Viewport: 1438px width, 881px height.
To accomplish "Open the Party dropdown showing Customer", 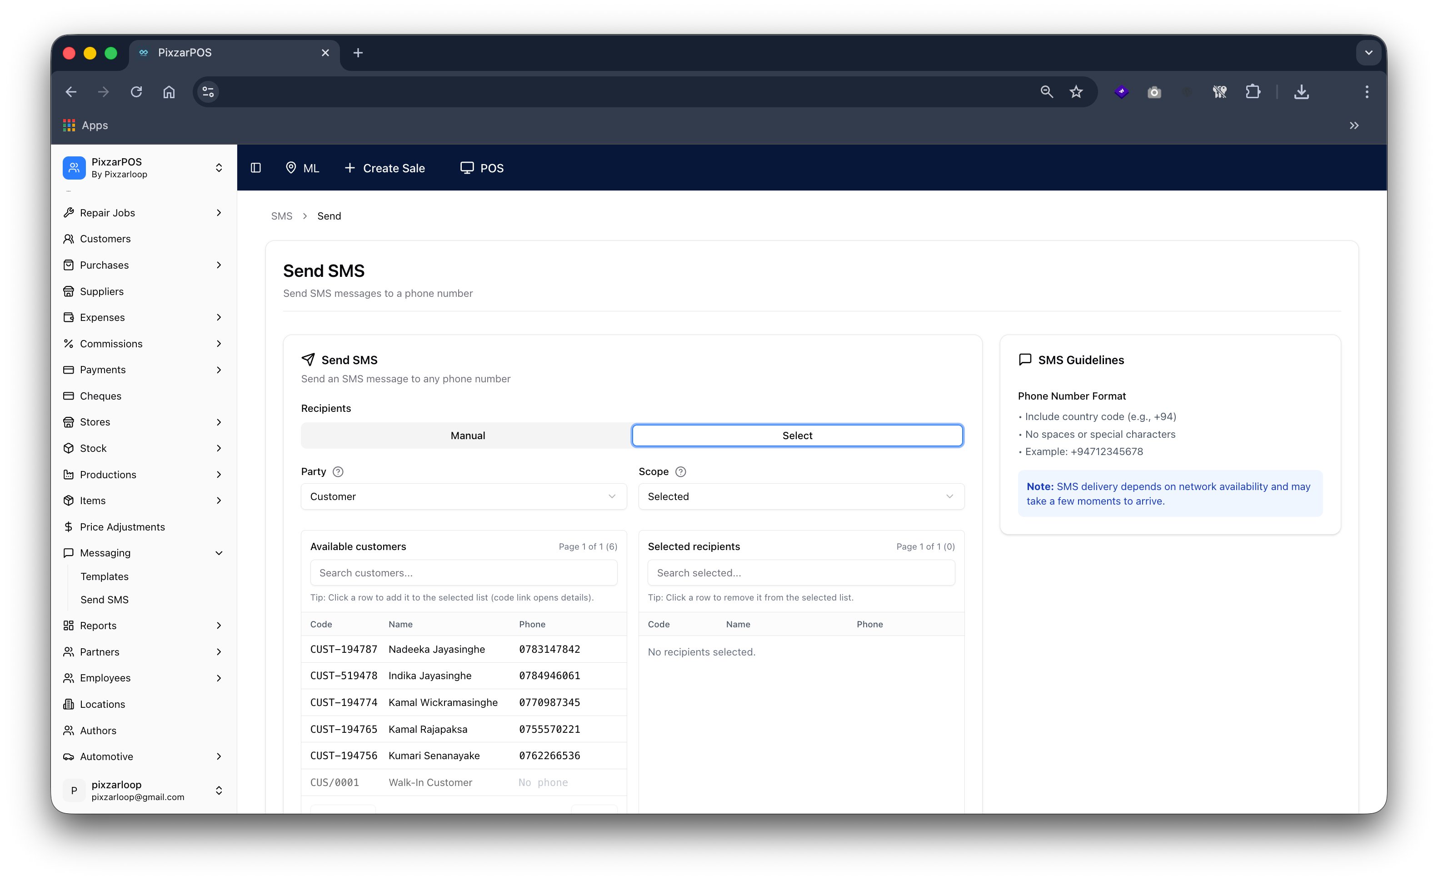I will pos(464,496).
